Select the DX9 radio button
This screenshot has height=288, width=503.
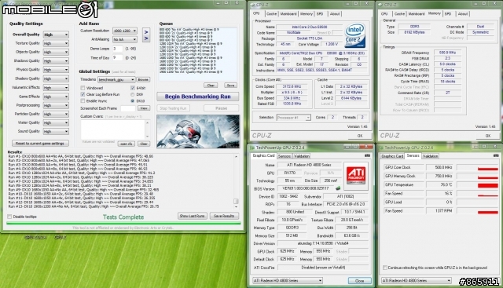[x=133, y=94]
